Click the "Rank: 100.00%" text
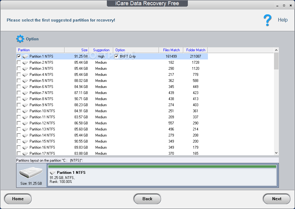 (x=61, y=182)
